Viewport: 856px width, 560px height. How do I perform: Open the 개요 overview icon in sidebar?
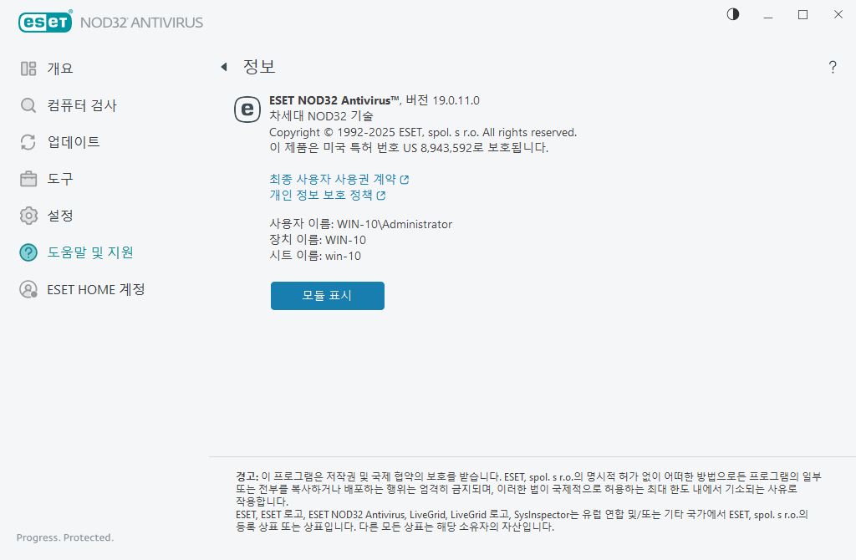28,69
